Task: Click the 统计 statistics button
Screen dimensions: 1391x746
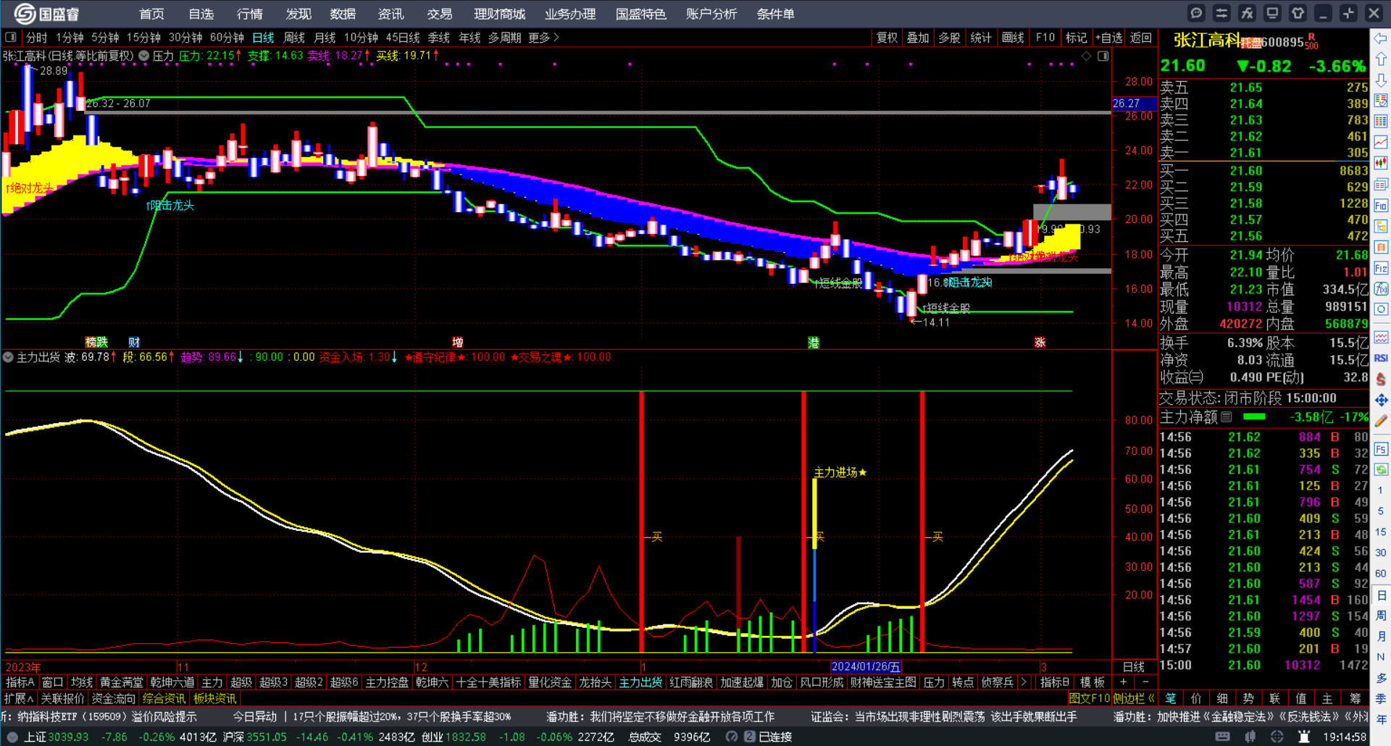Action: (981, 38)
